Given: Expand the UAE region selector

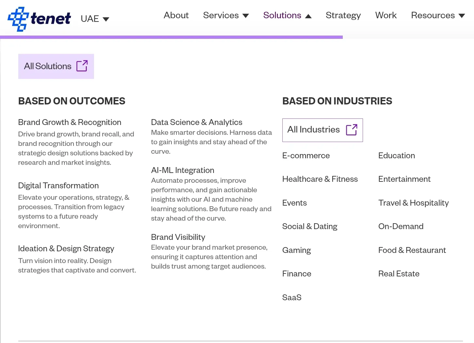Looking at the screenshot, I should tap(94, 19).
